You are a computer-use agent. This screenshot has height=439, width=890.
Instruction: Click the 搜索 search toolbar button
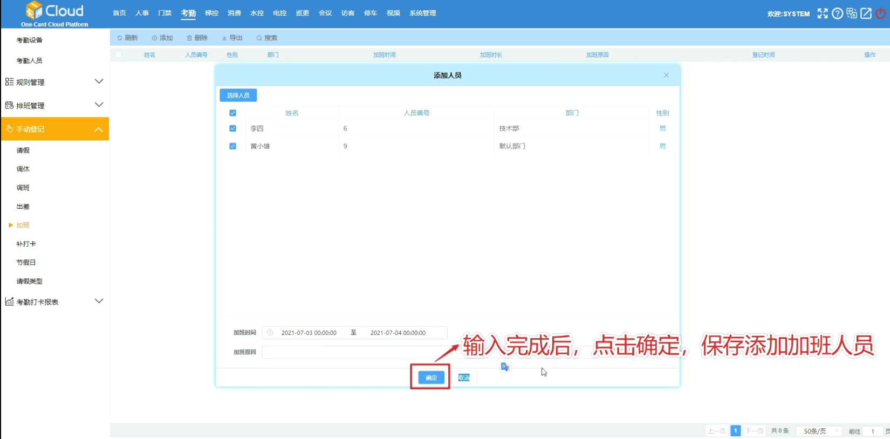tap(267, 38)
